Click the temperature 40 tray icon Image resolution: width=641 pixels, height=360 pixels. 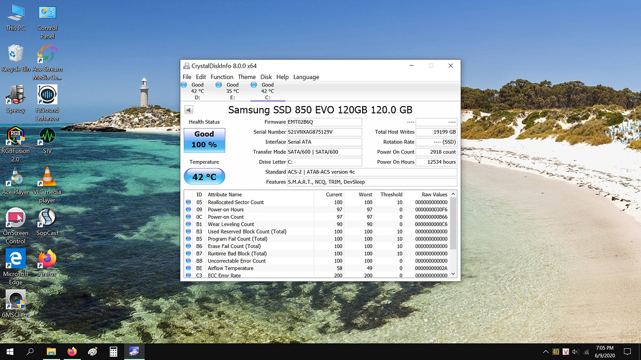[x=556, y=352]
